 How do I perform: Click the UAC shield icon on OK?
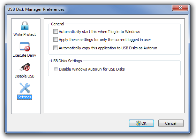[138, 123]
